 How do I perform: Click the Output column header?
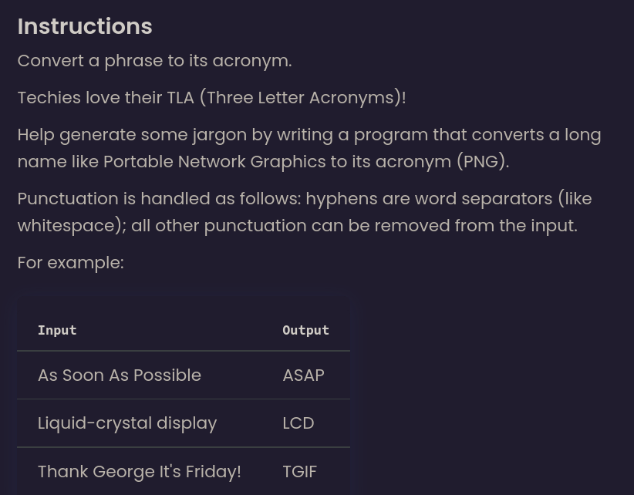[x=305, y=330]
